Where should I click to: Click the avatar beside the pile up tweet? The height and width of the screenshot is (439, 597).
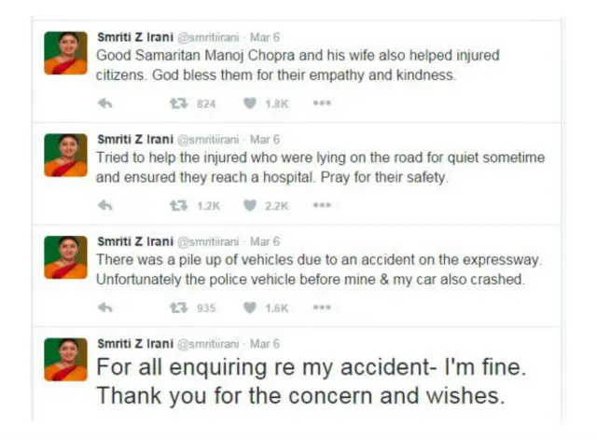coord(65,257)
